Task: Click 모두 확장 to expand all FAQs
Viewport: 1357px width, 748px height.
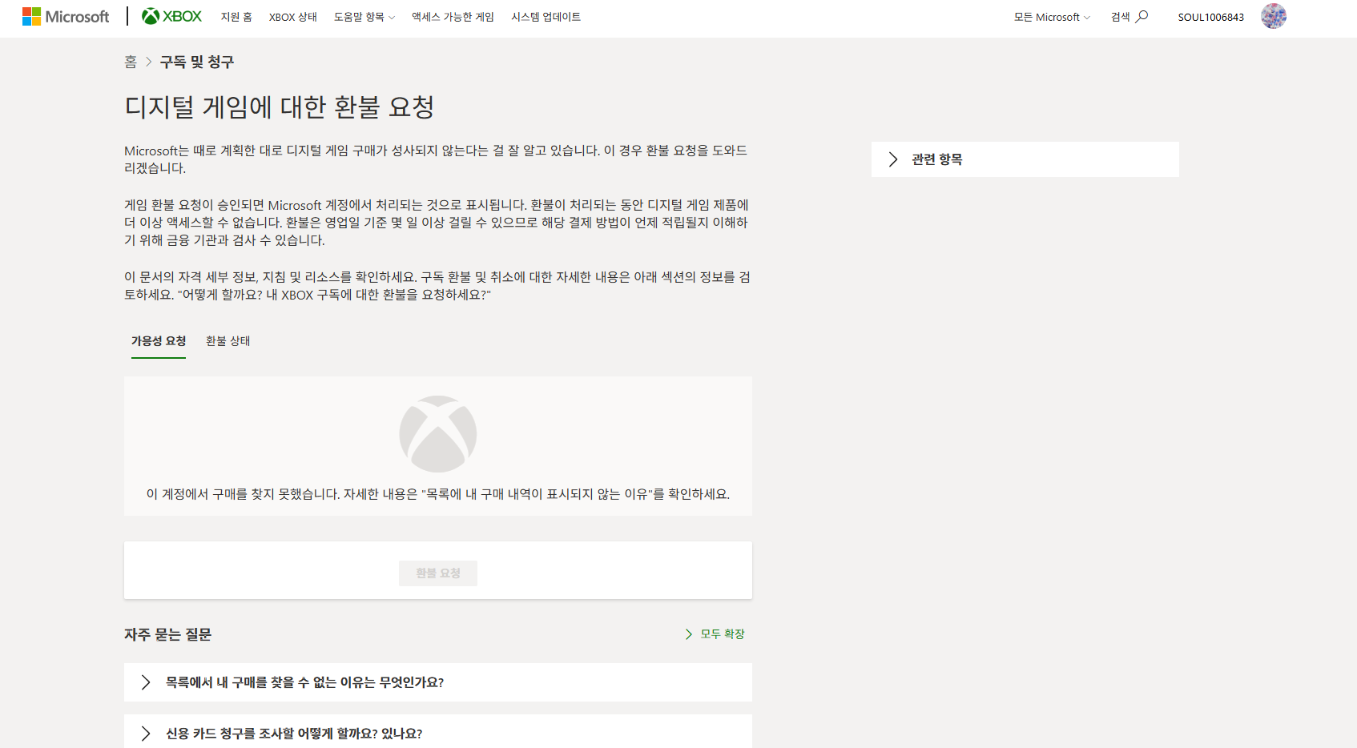Action: pos(715,634)
